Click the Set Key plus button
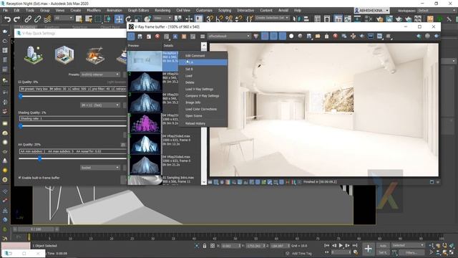Image resolution: width=458 pixels, height=258 pixels. pyautogui.click(x=368, y=249)
